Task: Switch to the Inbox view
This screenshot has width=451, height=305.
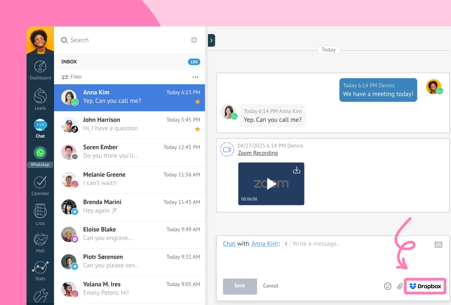Action: [x=69, y=62]
